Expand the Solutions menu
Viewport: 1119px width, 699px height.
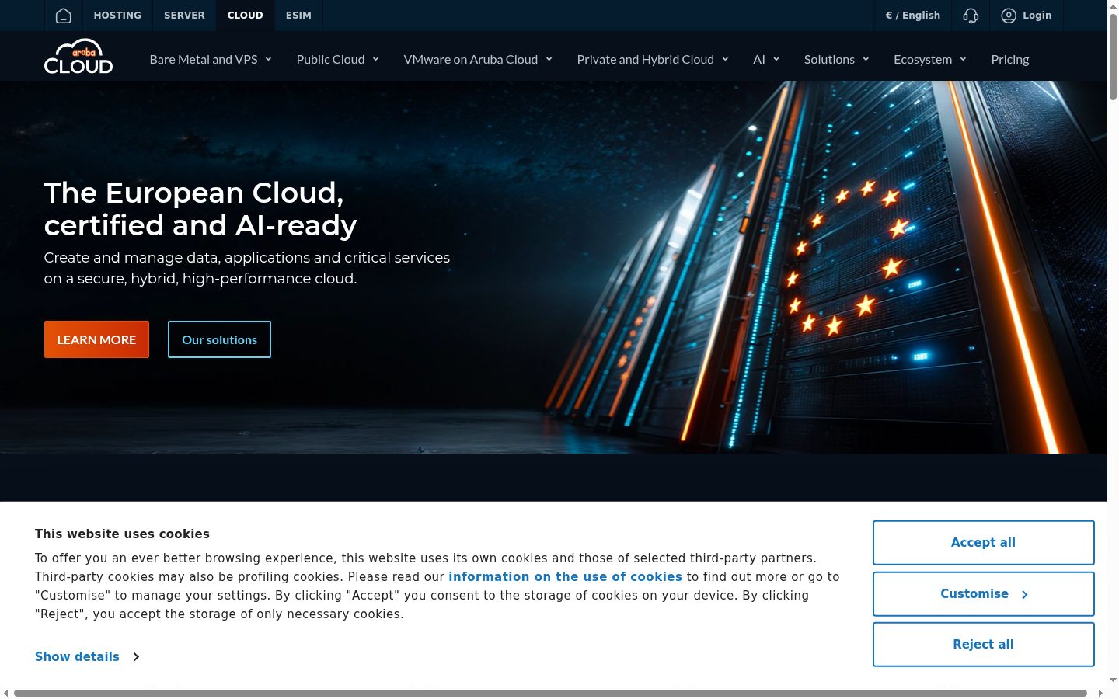837,59
